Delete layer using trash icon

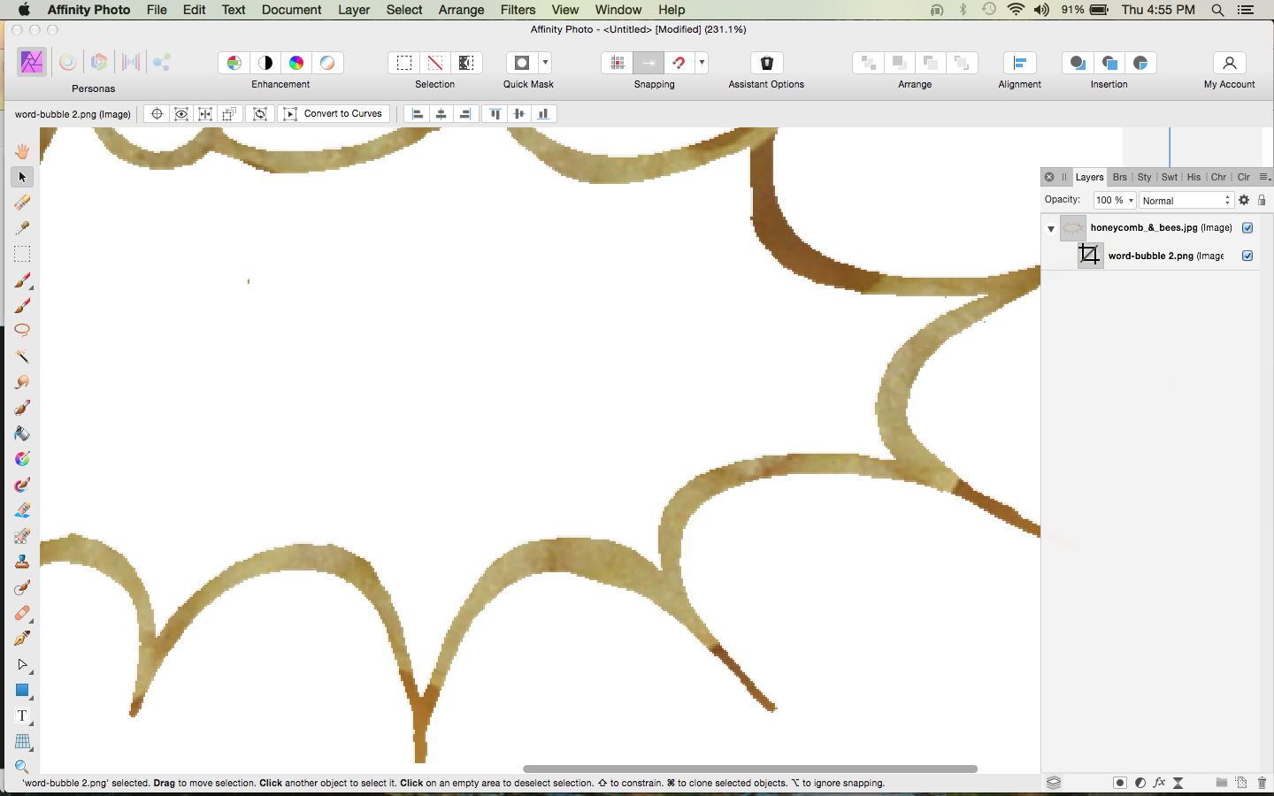[1262, 783]
